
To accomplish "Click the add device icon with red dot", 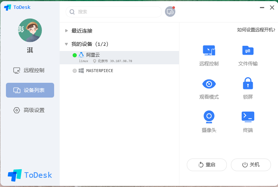I will [170, 12].
